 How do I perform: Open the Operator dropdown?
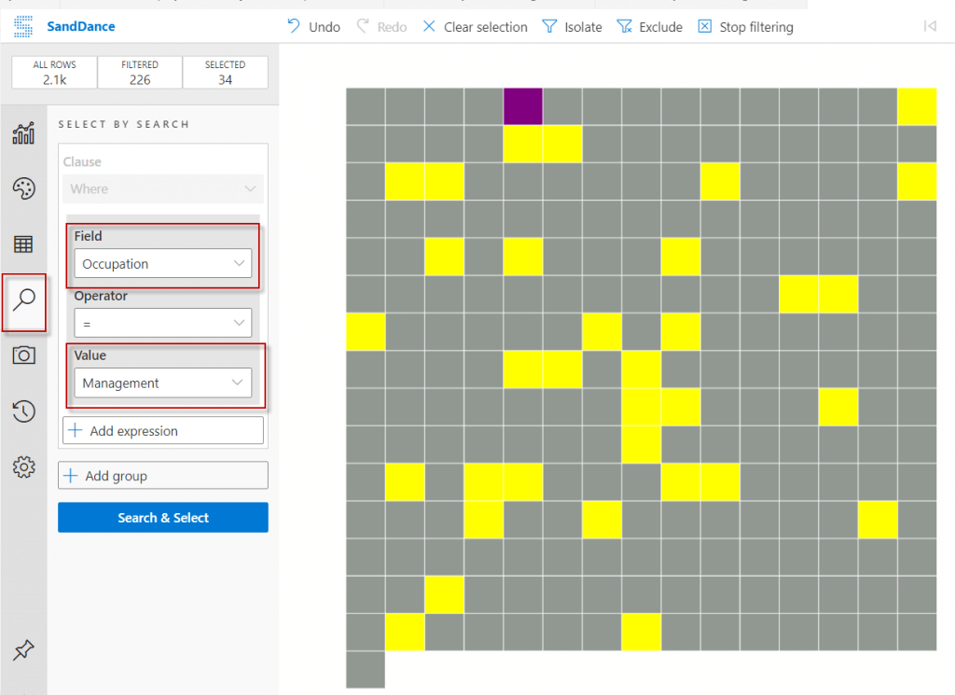pos(162,324)
